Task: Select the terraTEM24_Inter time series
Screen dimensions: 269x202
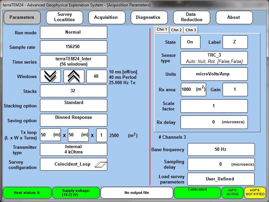Action: 74,62
